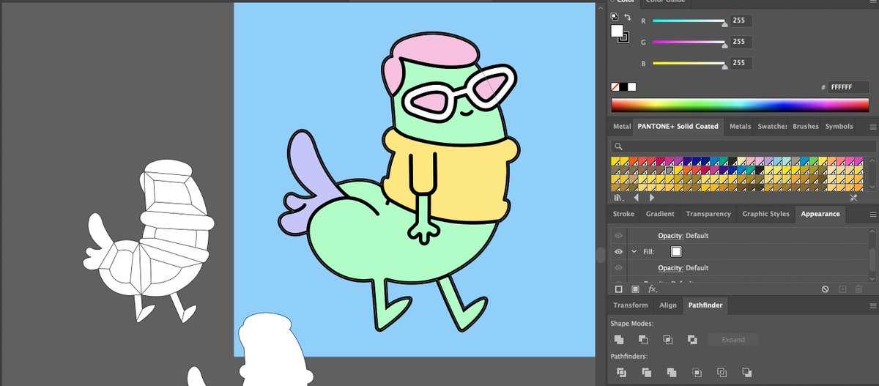Viewport: 879px width, 386px height.
Task: Swap fill and stroke colors arrow
Action: pos(628,17)
